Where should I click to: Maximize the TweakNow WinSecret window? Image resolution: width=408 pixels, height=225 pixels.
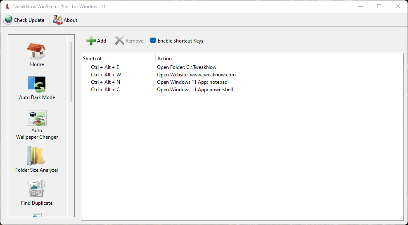coord(379,7)
